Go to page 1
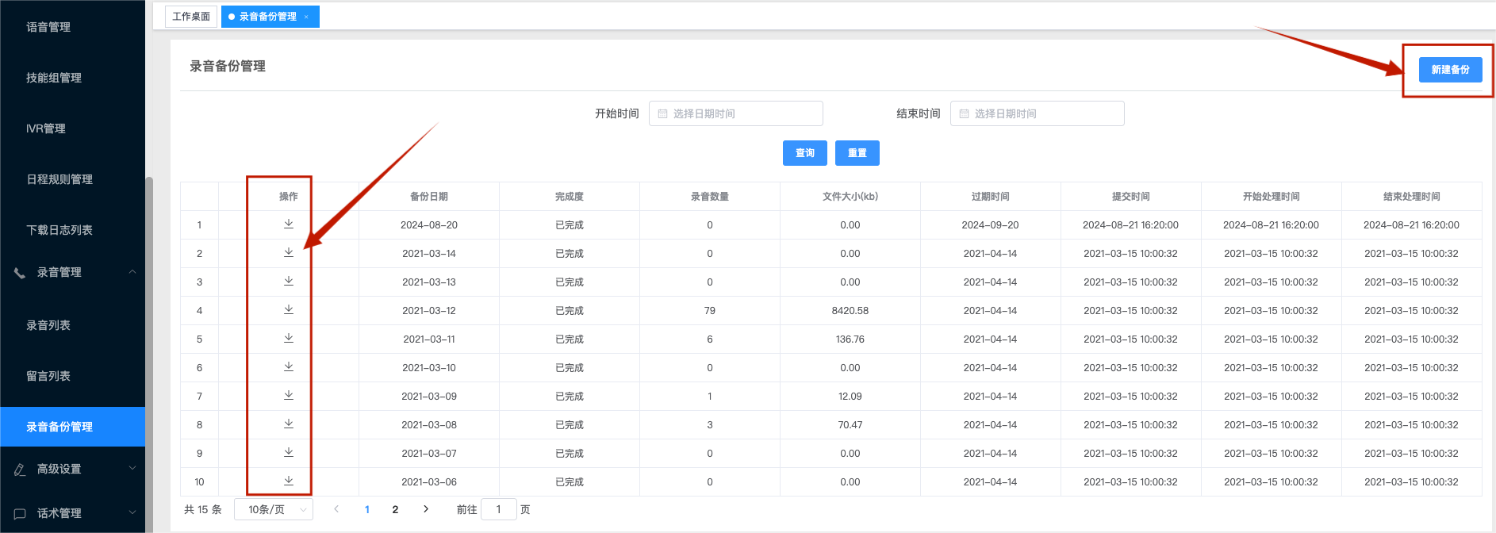1496x533 pixels. (367, 509)
